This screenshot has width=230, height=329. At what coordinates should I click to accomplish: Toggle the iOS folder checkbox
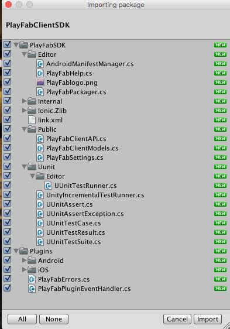pos(7,269)
